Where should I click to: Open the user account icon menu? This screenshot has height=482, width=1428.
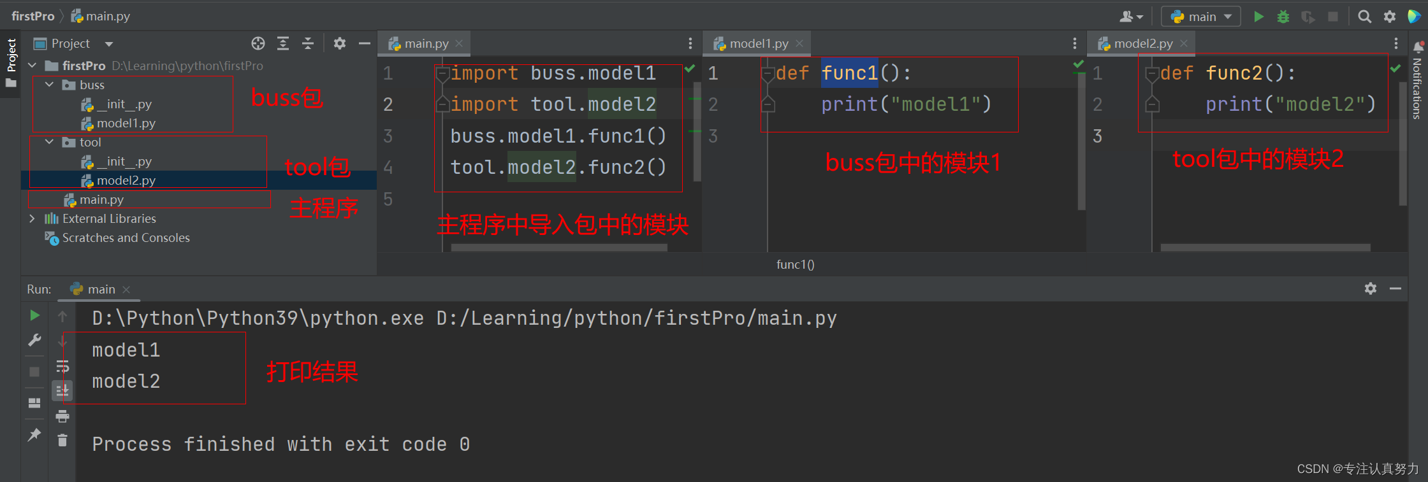[x=1132, y=17]
